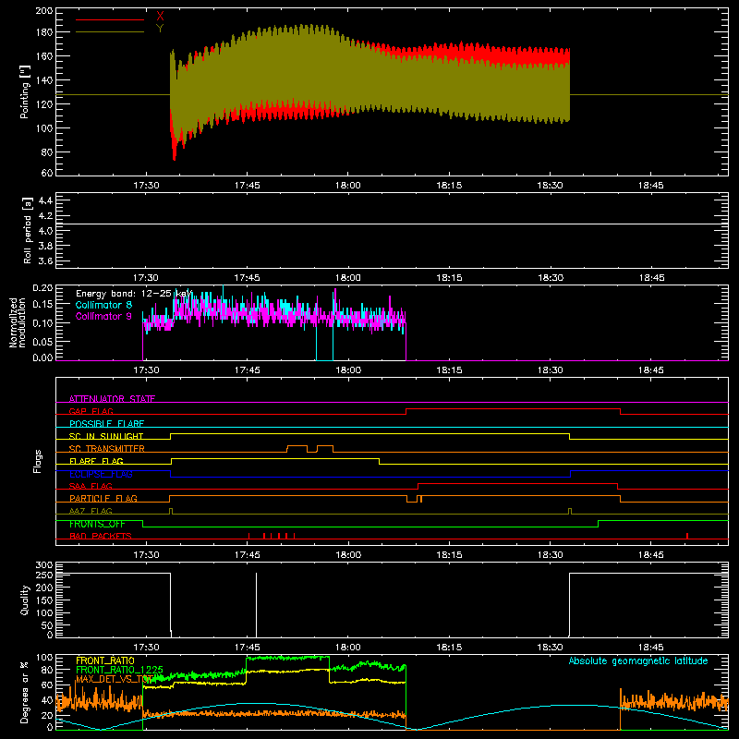Click the SC_IN_SUNLIGHT flag label

pyautogui.click(x=106, y=436)
